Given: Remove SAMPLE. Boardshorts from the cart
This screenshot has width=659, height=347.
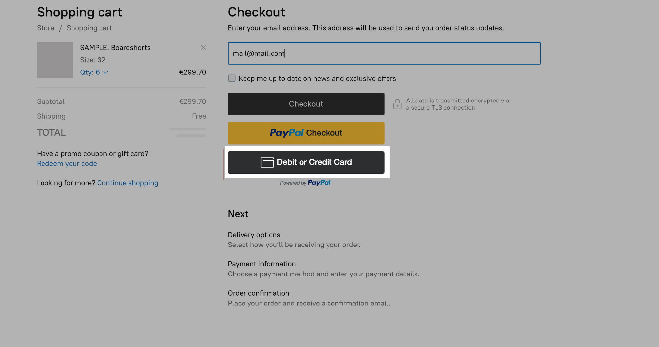Looking at the screenshot, I should click(203, 47).
